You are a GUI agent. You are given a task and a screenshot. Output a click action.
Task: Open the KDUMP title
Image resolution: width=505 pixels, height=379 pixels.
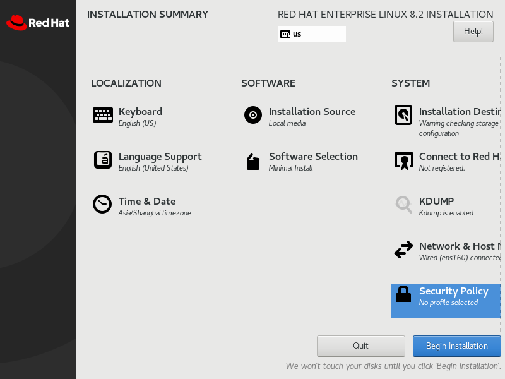[436, 202]
